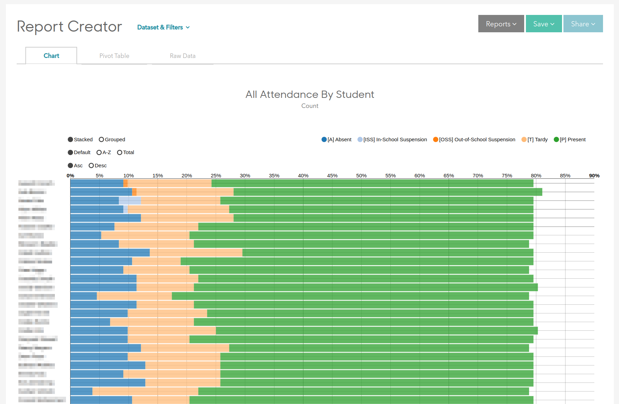Click the first student's green Present bar

pyautogui.click(x=372, y=183)
